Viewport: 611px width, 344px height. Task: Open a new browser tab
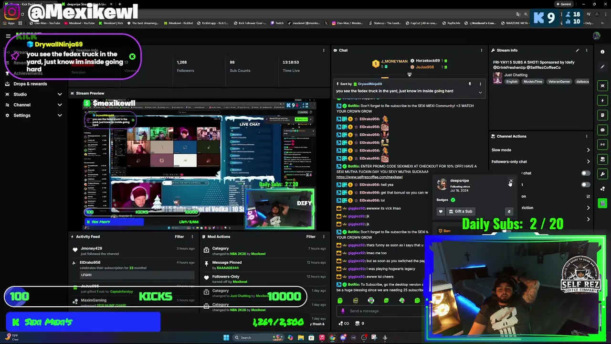point(119,4)
